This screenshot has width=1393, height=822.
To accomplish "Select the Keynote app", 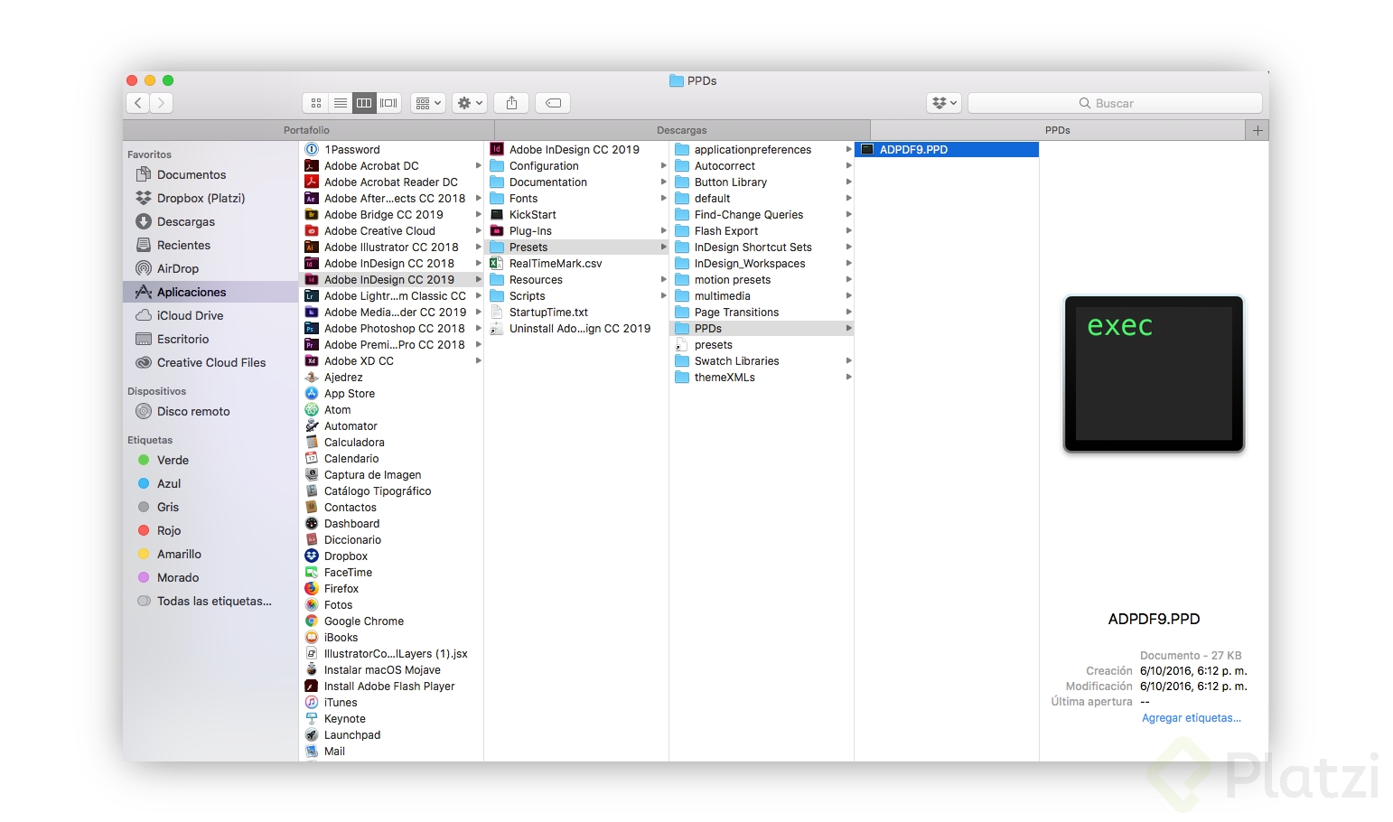I will coord(392,718).
